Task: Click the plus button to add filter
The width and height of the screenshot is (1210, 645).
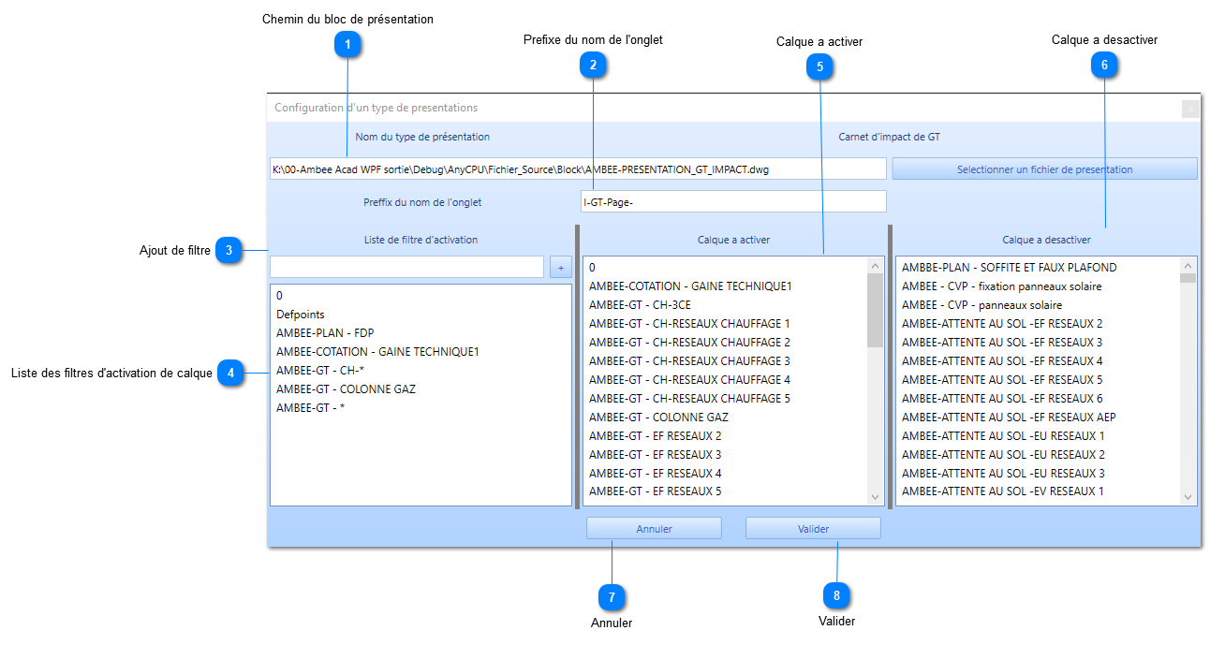Action: click(x=561, y=267)
